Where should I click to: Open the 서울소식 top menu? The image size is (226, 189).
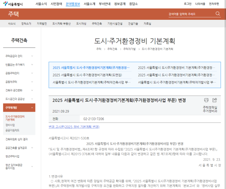[x=41, y=4]
